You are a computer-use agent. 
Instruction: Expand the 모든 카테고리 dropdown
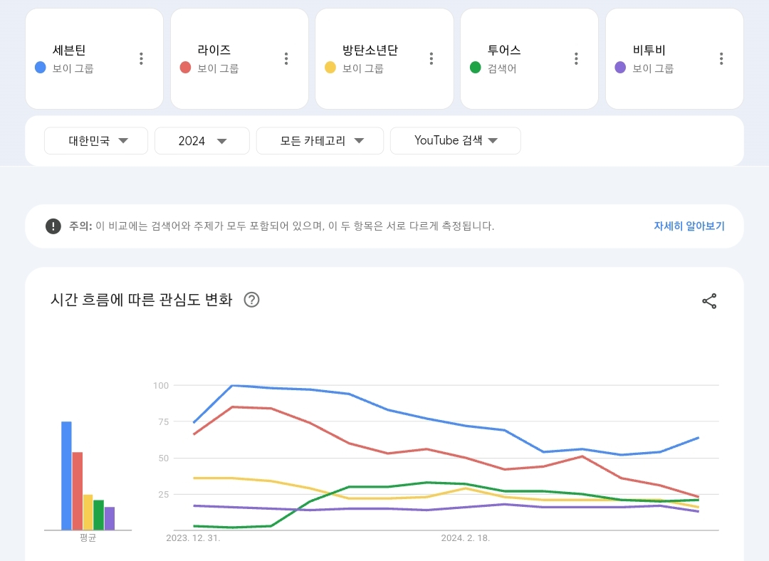320,141
